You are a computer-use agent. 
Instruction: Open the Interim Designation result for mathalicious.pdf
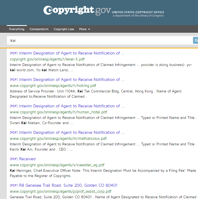[72, 132]
